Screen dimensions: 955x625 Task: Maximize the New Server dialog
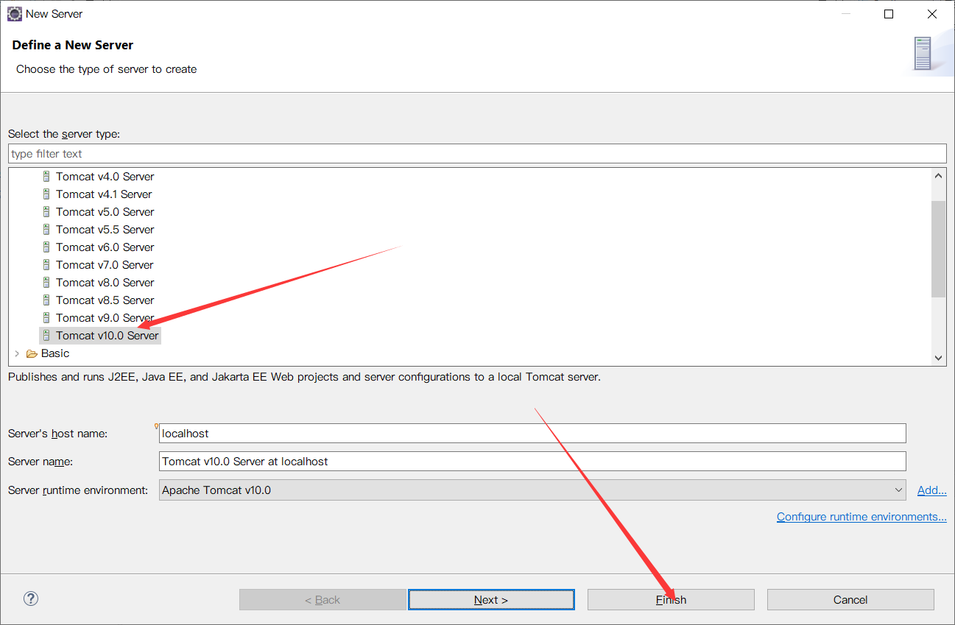pyautogui.click(x=889, y=14)
